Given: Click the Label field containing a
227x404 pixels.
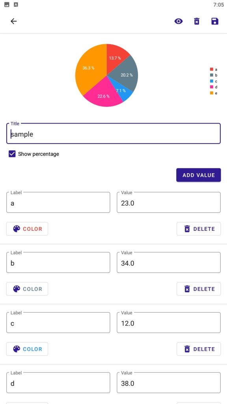Looking at the screenshot, I should (x=58, y=202).
